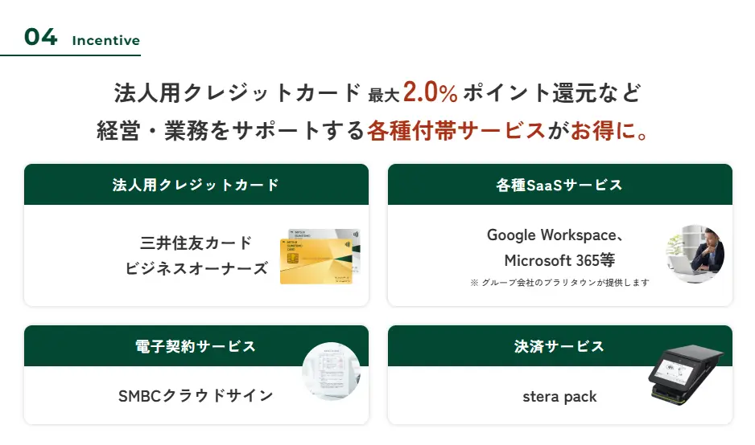755x445 pixels.
Task: Select the 法人用クレジットカード header
Action: point(196,185)
